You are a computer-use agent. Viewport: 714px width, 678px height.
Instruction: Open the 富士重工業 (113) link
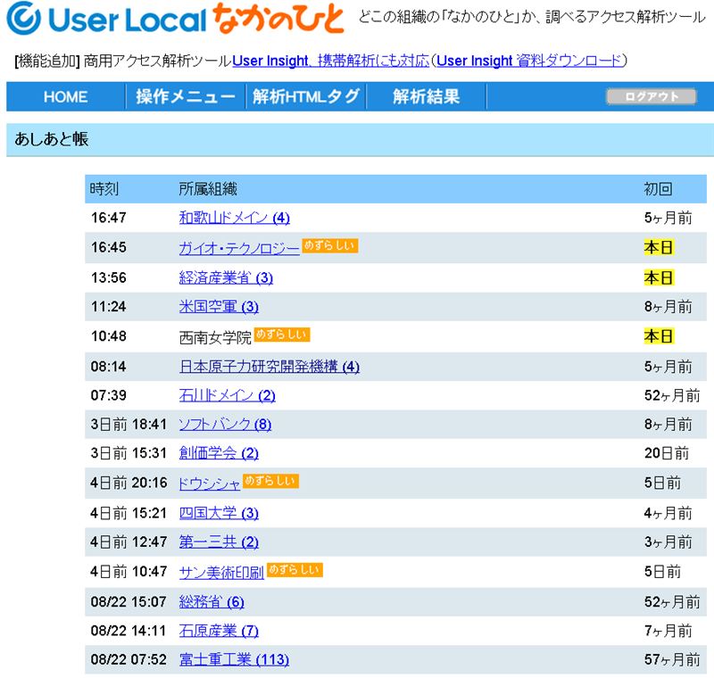(x=234, y=659)
